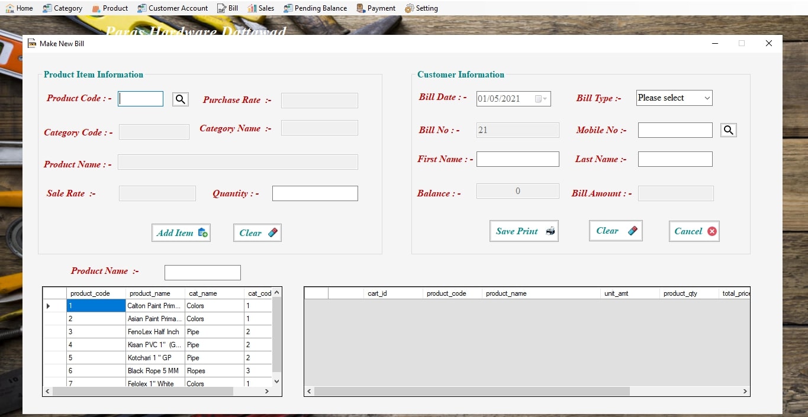Click the Mobile No search magnifier icon
This screenshot has height=417, width=808.
coord(728,130)
